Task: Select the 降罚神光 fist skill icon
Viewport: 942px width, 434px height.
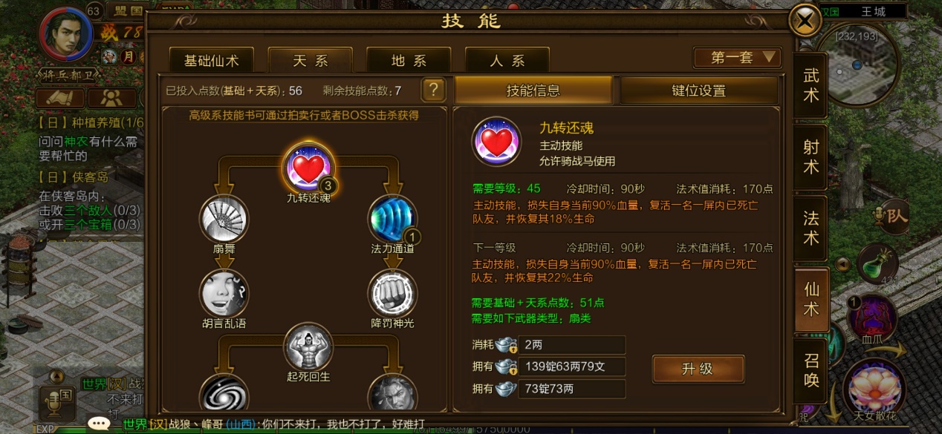Action: point(392,293)
